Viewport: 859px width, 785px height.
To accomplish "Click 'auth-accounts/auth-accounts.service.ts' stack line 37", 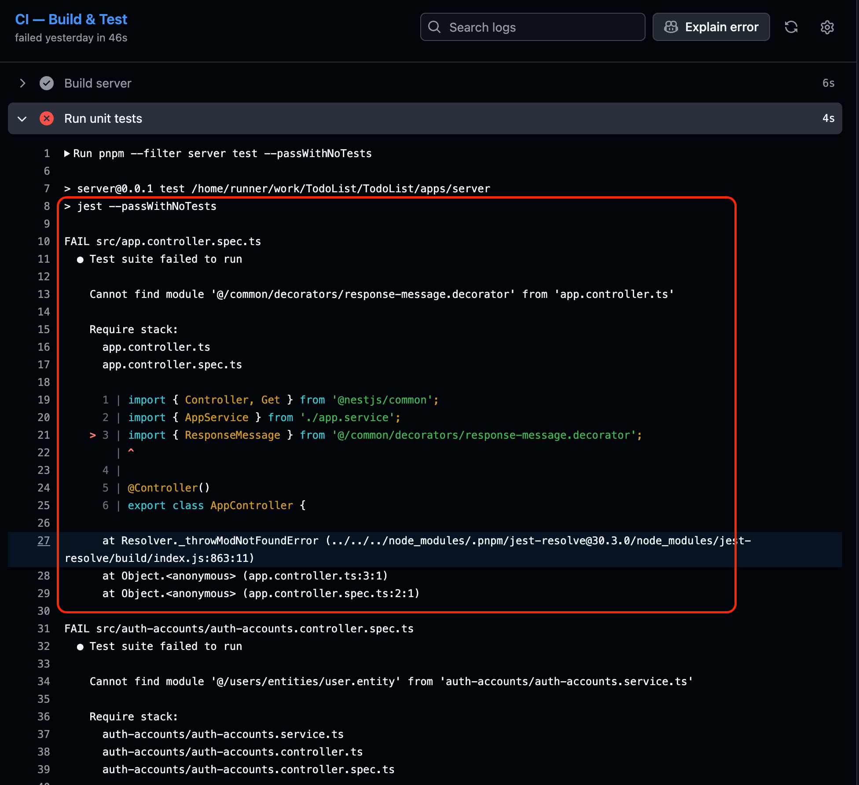I will click(x=223, y=734).
